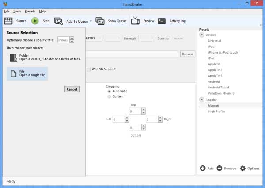Select the Windows Phone 8 preset

point(221,93)
